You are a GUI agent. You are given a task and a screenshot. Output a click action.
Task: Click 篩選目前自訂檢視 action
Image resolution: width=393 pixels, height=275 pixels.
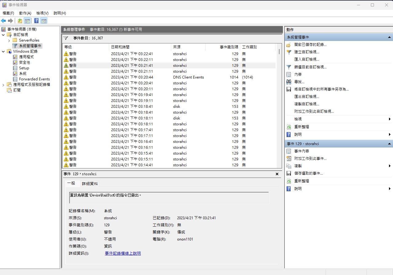[x=310, y=67]
